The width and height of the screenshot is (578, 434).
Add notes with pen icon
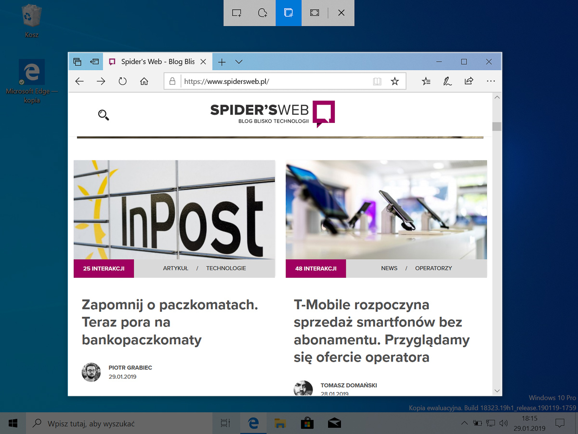(447, 81)
